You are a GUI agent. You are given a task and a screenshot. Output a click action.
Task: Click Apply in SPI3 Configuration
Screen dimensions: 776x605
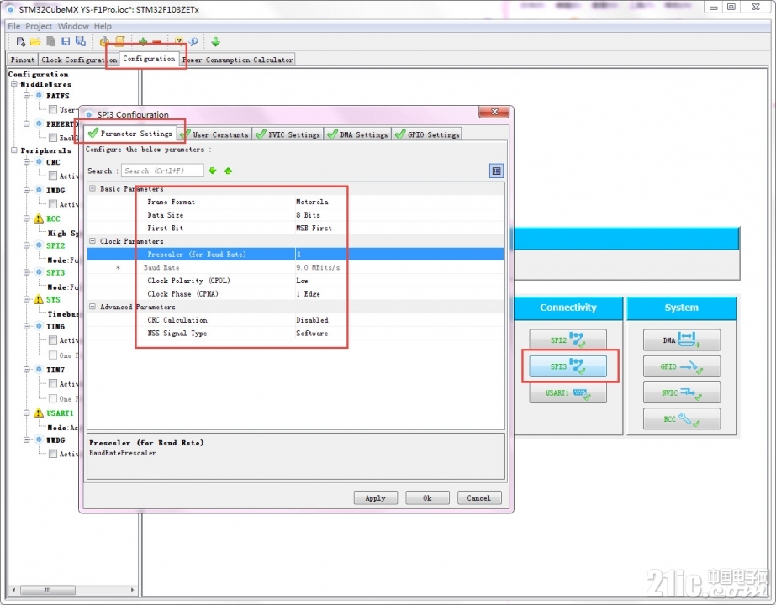click(376, 498)
